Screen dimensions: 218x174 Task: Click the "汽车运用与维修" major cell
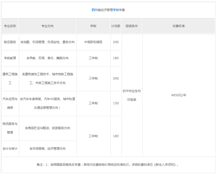click(x=10, y=103)
